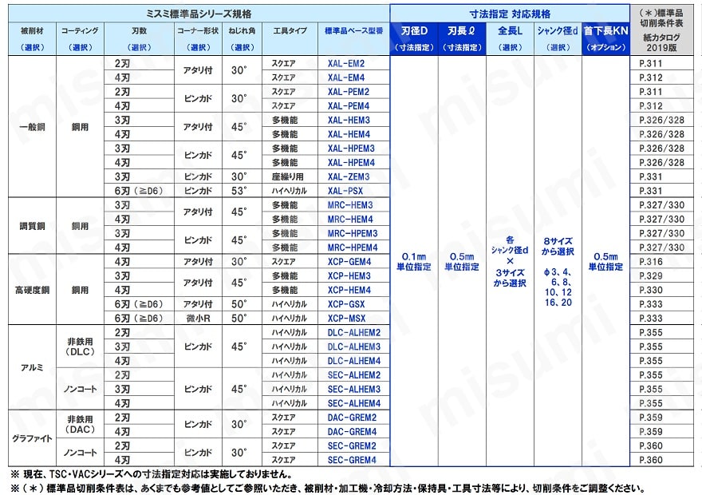Click MRC-HPEM4 model number
Viewport: 702px width, 495px height.
pos(353,247)
